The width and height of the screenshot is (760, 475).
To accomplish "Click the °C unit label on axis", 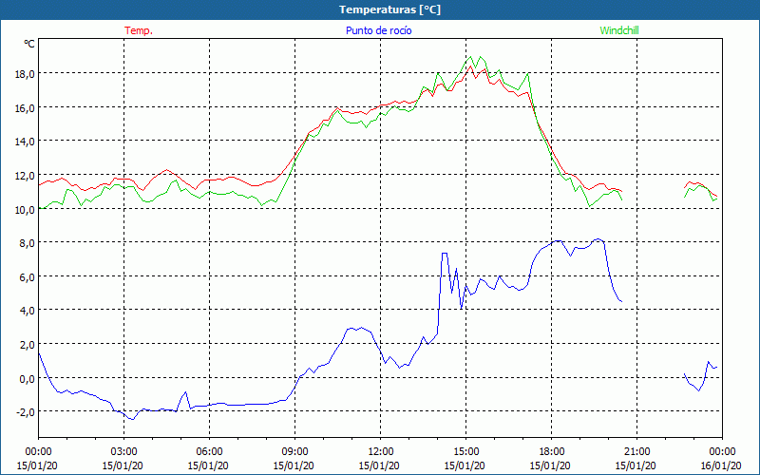I will click(29, 44).
